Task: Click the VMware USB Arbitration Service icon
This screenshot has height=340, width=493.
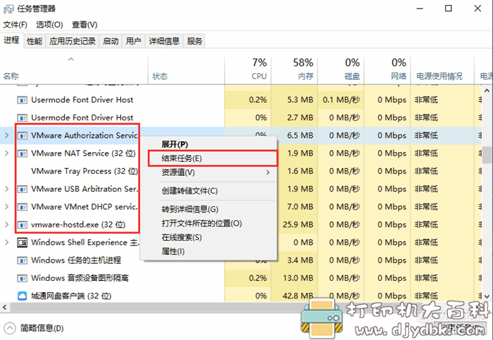Action: pyautogui.click(x=22, y=189)
